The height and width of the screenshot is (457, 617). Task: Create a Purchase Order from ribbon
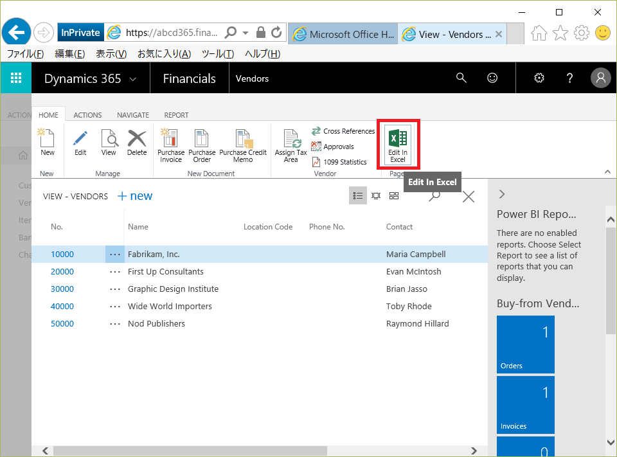[x=202, y=145]
